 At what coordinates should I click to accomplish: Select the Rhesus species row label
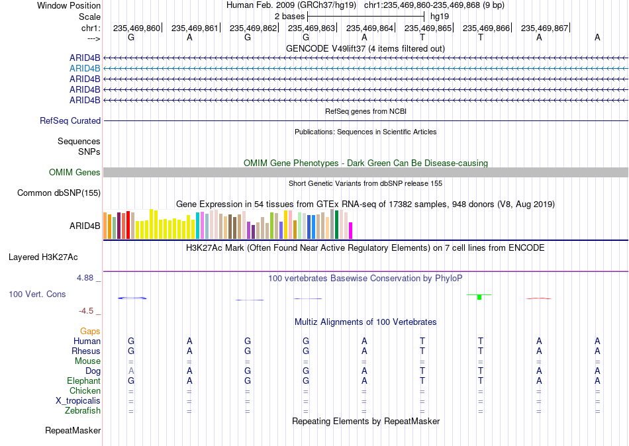86,351
